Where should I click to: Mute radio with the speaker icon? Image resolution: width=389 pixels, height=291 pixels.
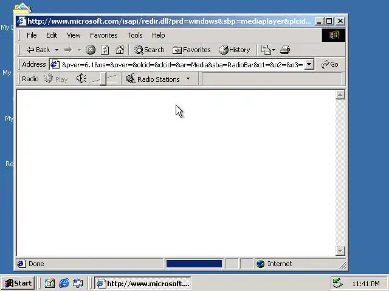(81, 79)
